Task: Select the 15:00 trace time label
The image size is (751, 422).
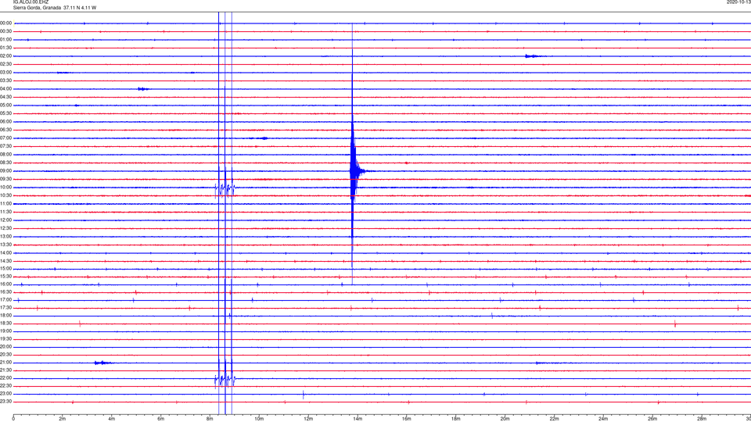Action: [x=6, y=269]
